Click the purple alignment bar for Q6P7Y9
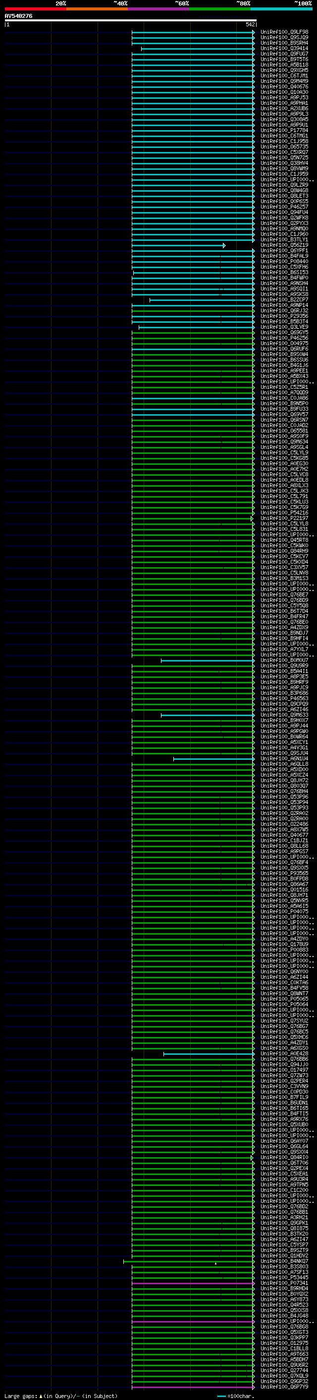317x1400 pixels. click(193, 1387)
